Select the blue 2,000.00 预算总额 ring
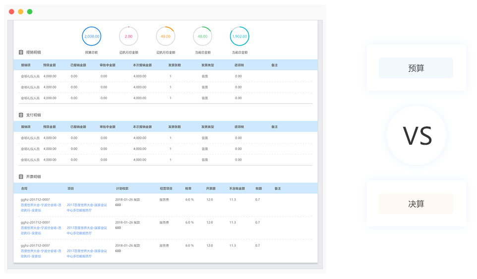Screen dimensions: 477x279 pos(91,36)
